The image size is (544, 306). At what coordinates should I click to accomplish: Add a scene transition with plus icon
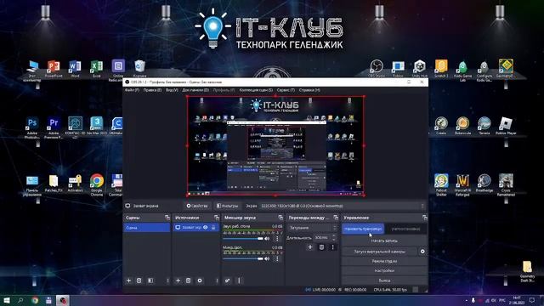coord(310,247)
